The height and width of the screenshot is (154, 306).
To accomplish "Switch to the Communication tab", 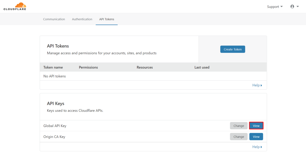I will point(54,19).
